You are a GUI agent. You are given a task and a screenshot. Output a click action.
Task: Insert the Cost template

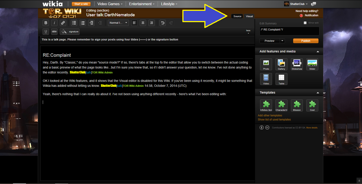[313, 105]
